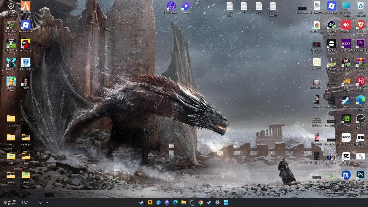Select the Screenshot_1 file
Screen dimensions: 368x207
pos(331,102)
